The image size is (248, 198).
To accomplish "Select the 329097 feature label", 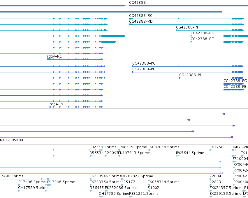I will [x=112, y=153].
